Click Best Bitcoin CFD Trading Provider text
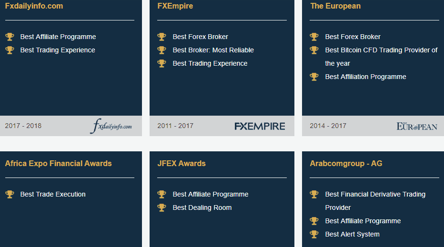444x247 pixels. (x=381, y=57)
